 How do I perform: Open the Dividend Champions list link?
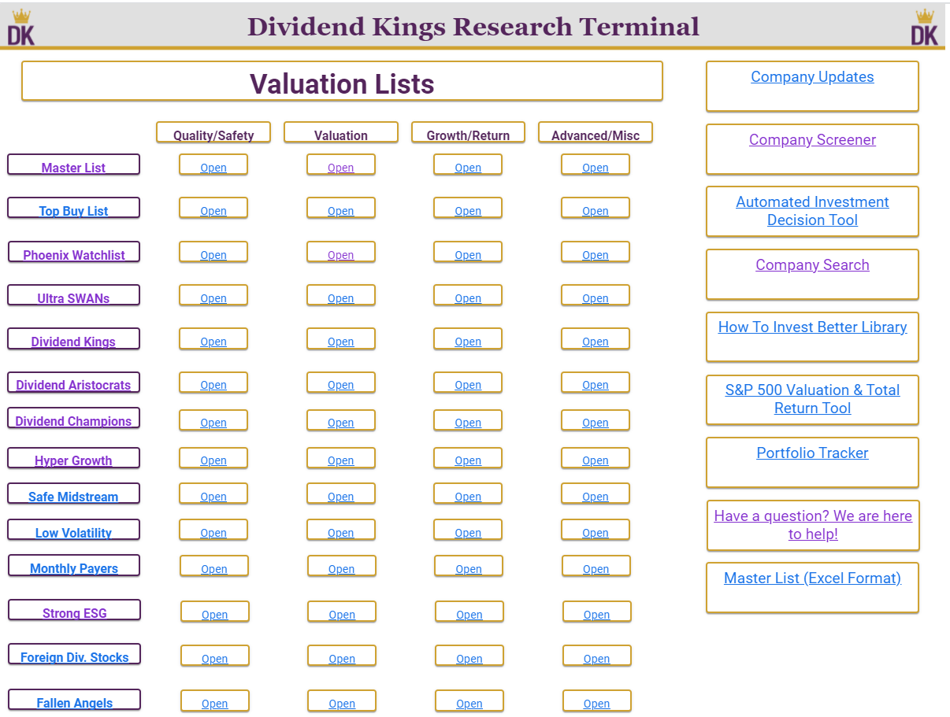[x=73, y=421]
